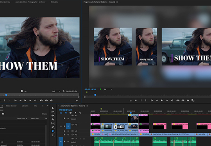This screenshot has height=146, width=211.
Task: Select the Slip tool
Action: [x=53, y=123]
